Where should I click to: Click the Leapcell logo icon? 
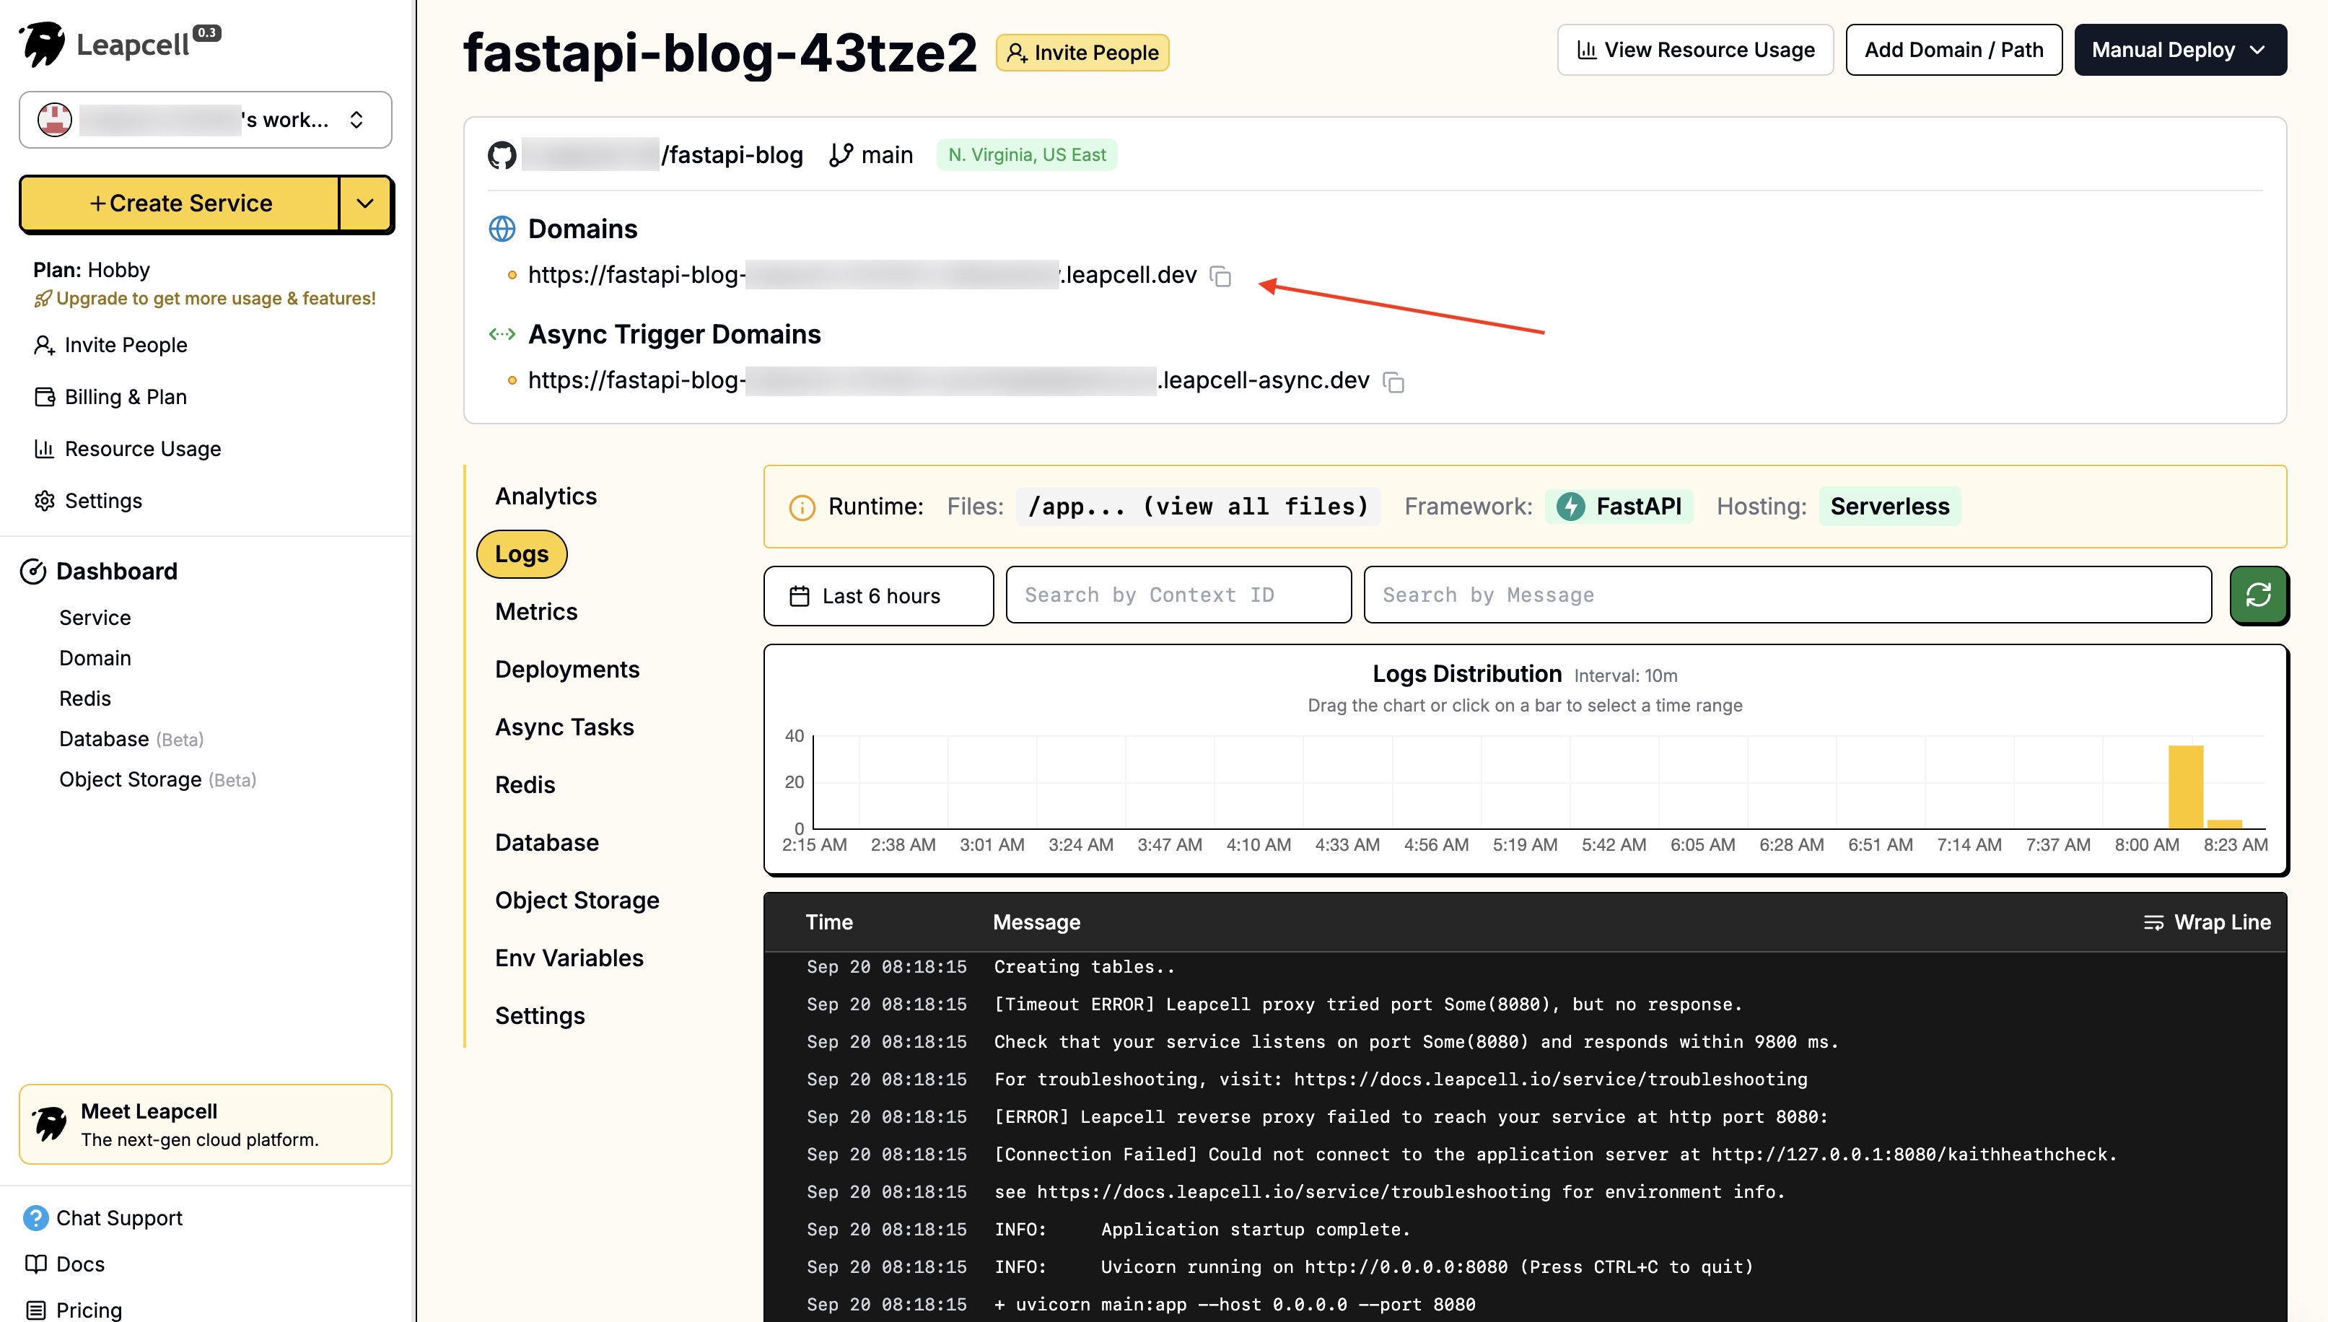[43, 43]
